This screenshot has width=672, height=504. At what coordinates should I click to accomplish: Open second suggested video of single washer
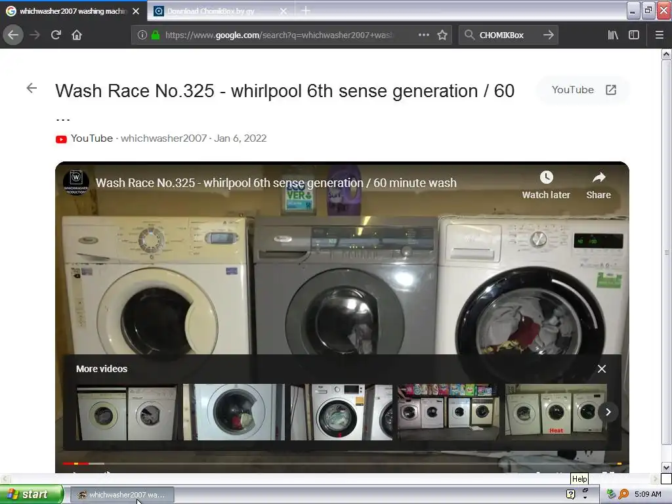pos(234,412)
